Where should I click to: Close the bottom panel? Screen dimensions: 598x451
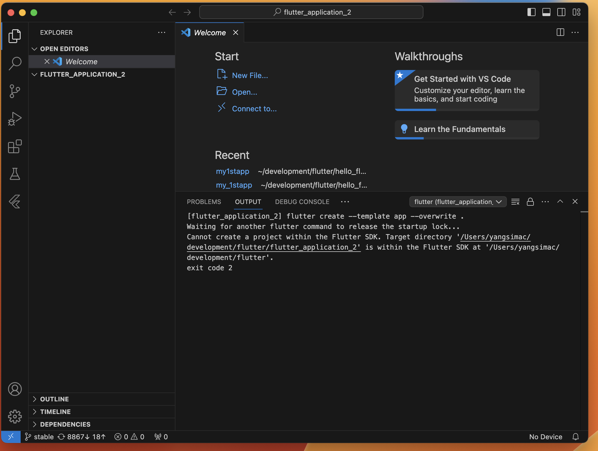tap(575, 202)
